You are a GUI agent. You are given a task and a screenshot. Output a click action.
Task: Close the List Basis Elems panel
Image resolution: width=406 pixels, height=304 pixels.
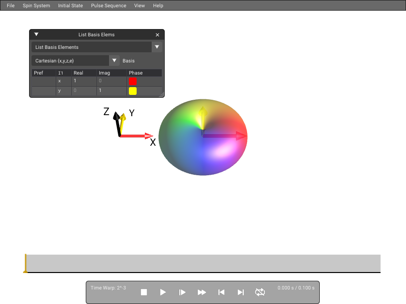(x=157, y=35)
